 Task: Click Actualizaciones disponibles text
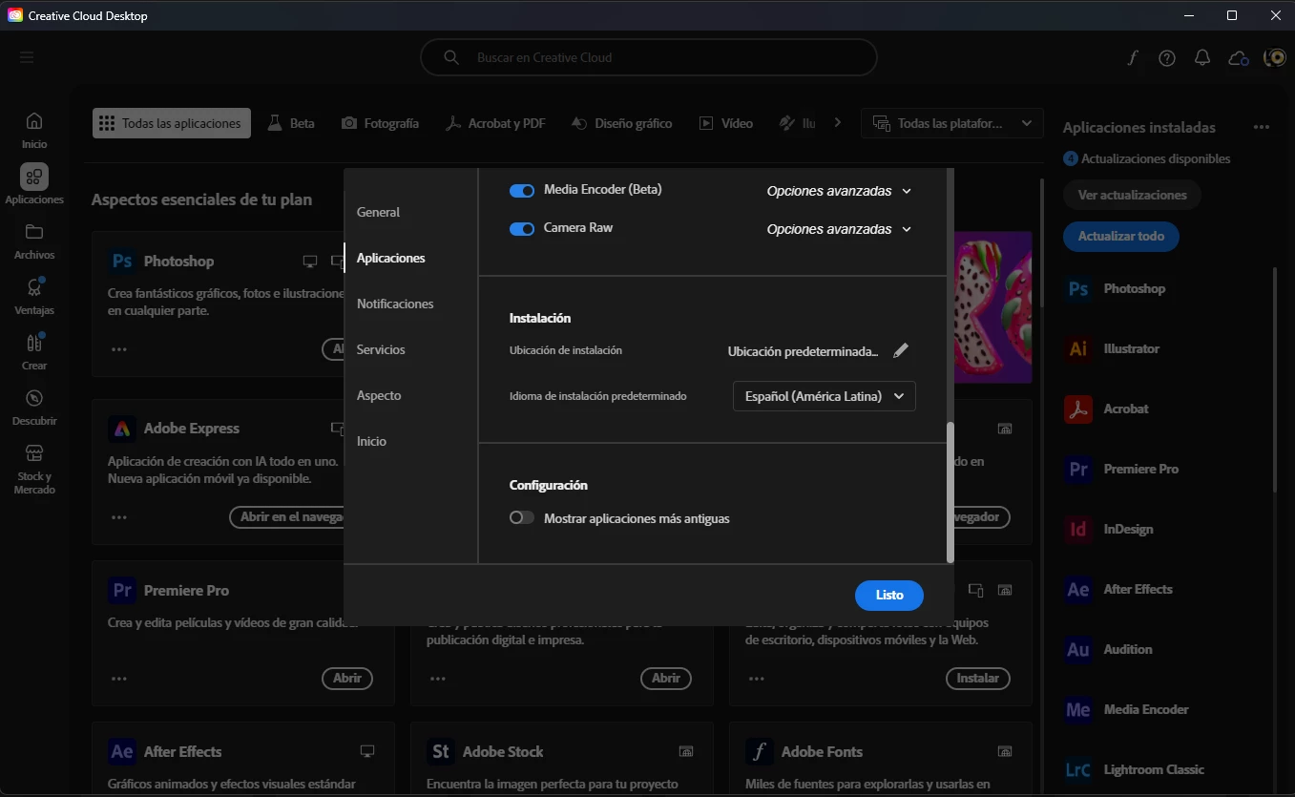coord(1156,158)
